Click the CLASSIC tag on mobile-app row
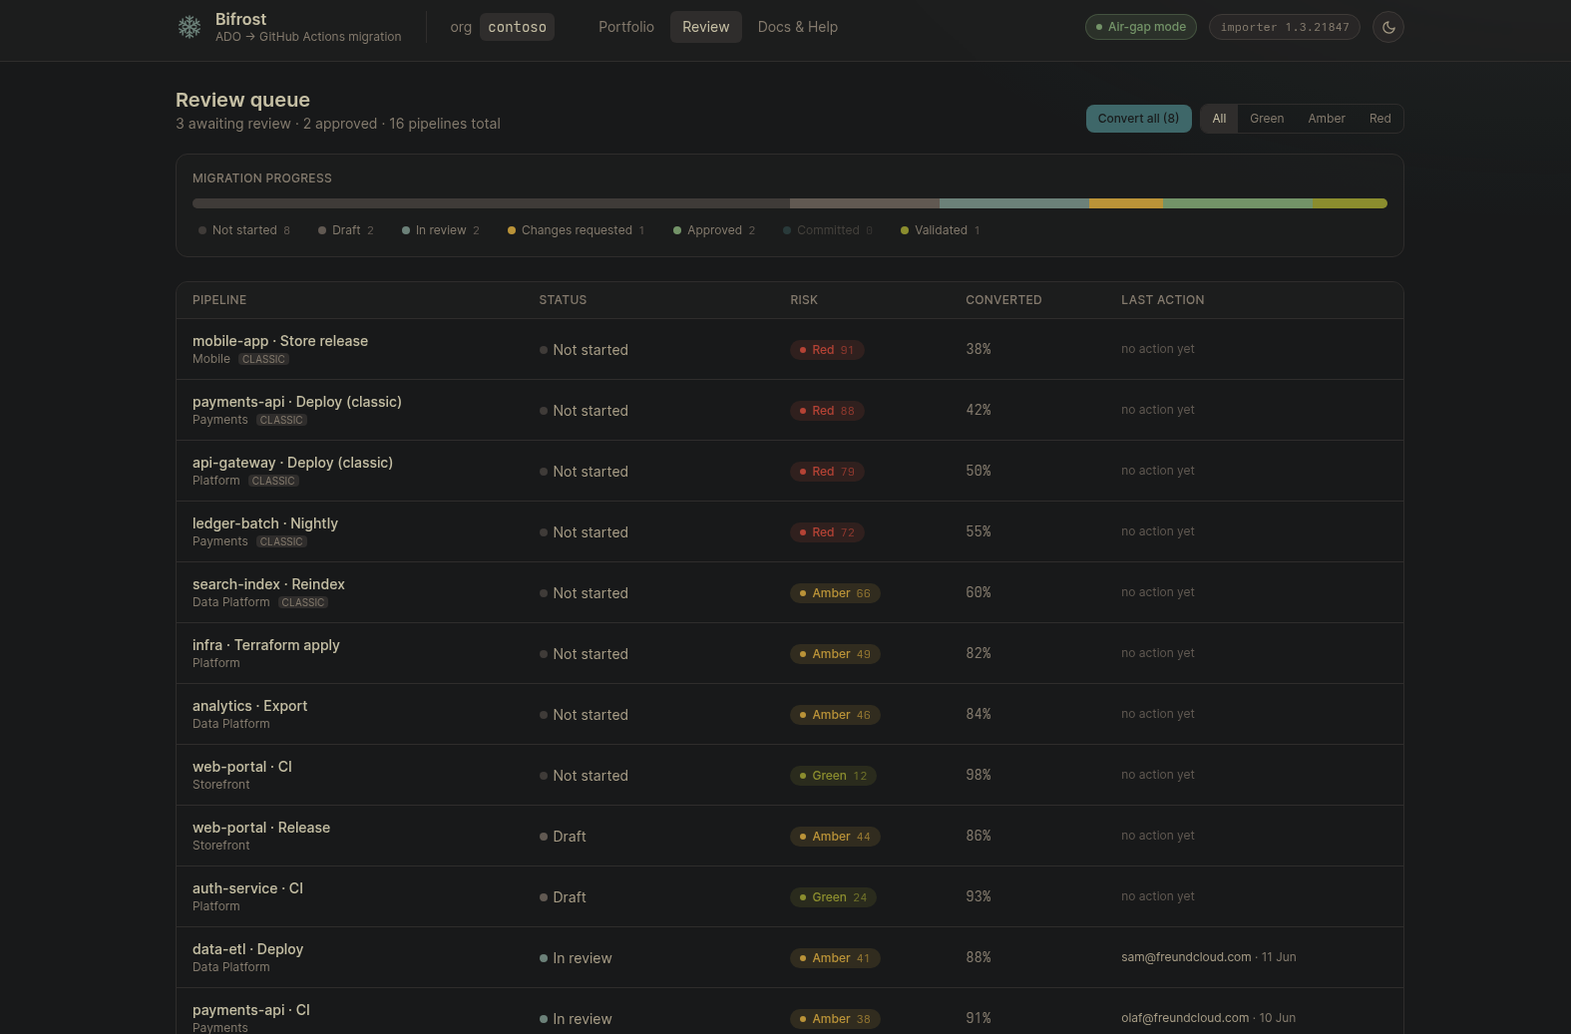Viewport: 1571px width, 1034px height. pyautogui.click(x=263, y=359)
